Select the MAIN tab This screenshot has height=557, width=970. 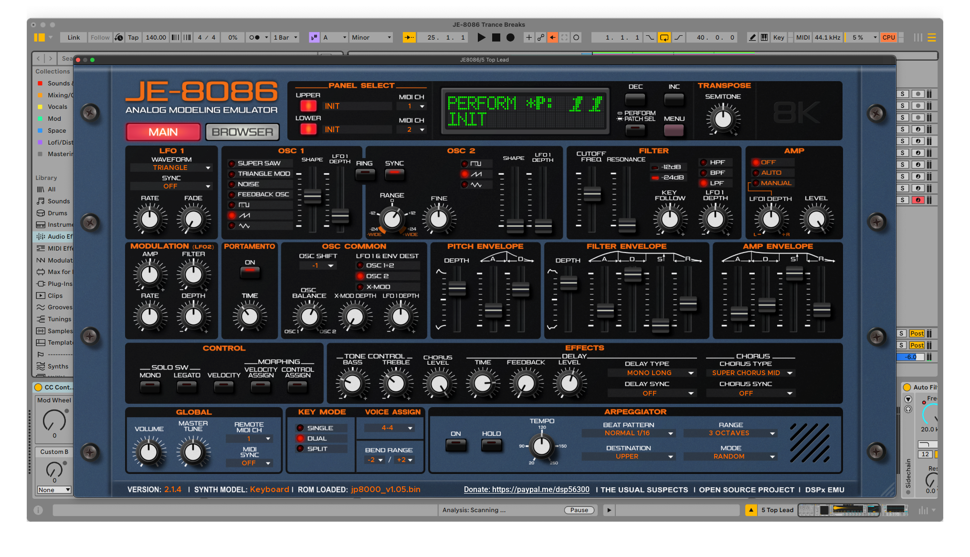pyautogui.click(x=163, y=132)
